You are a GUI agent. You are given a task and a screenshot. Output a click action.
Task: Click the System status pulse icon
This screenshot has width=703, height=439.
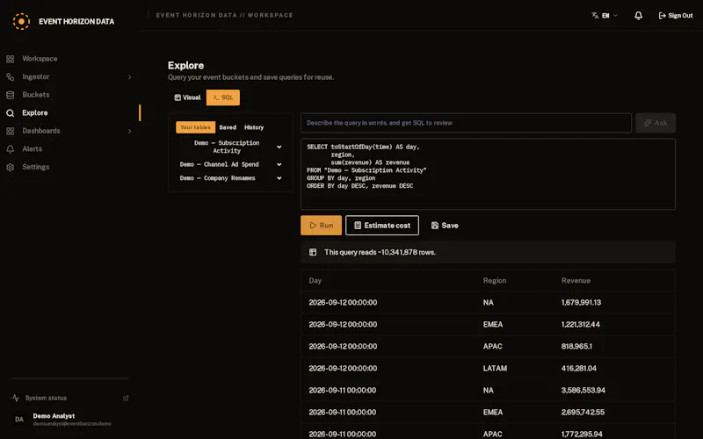click(x=16, y=398)
